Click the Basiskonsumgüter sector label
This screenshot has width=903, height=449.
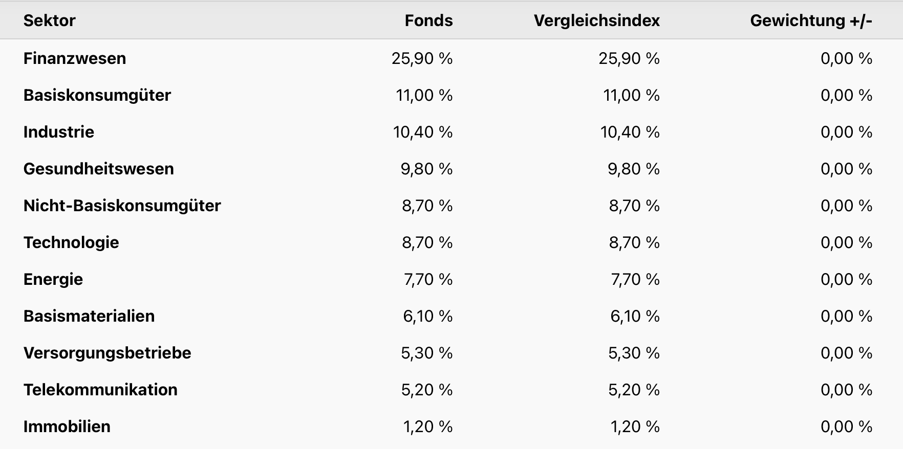point(97,95)
